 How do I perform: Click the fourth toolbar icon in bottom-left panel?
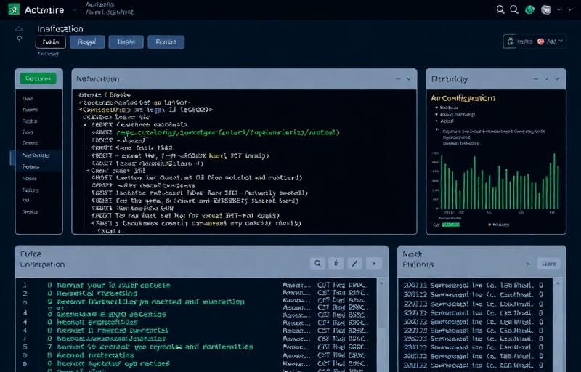pyautogui.click(x=374, y=264)
